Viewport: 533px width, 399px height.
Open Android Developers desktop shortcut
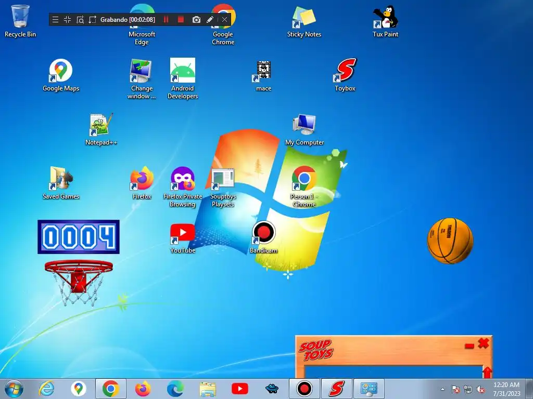coord(183,79)
